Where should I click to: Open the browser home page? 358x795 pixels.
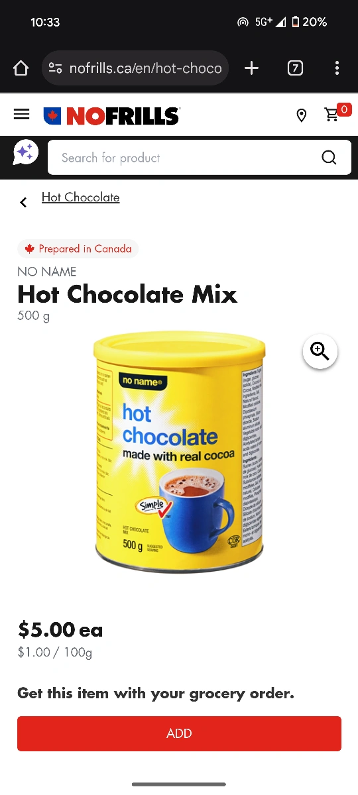click(21, 68)
